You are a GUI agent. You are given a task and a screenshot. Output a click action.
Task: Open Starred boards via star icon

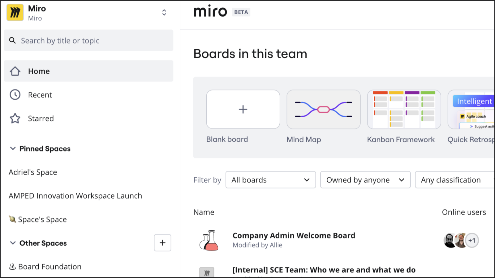[x=15, y=118]
